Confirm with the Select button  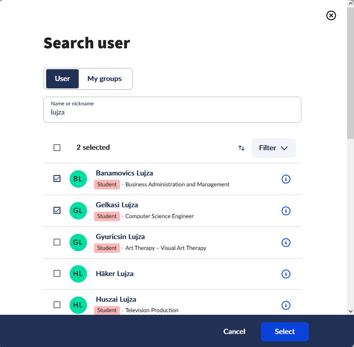pyautogui.click(x=284, y=332)
